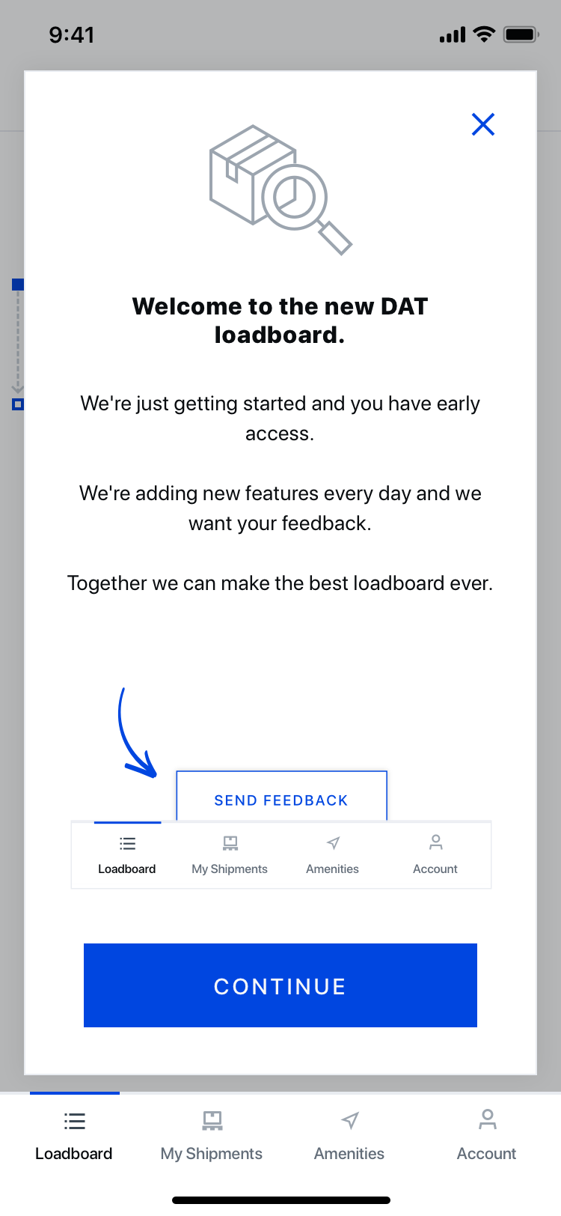Tap the cellular signal bars
The height and width of the screenshot is (1216, 561).
pos(453,35)
